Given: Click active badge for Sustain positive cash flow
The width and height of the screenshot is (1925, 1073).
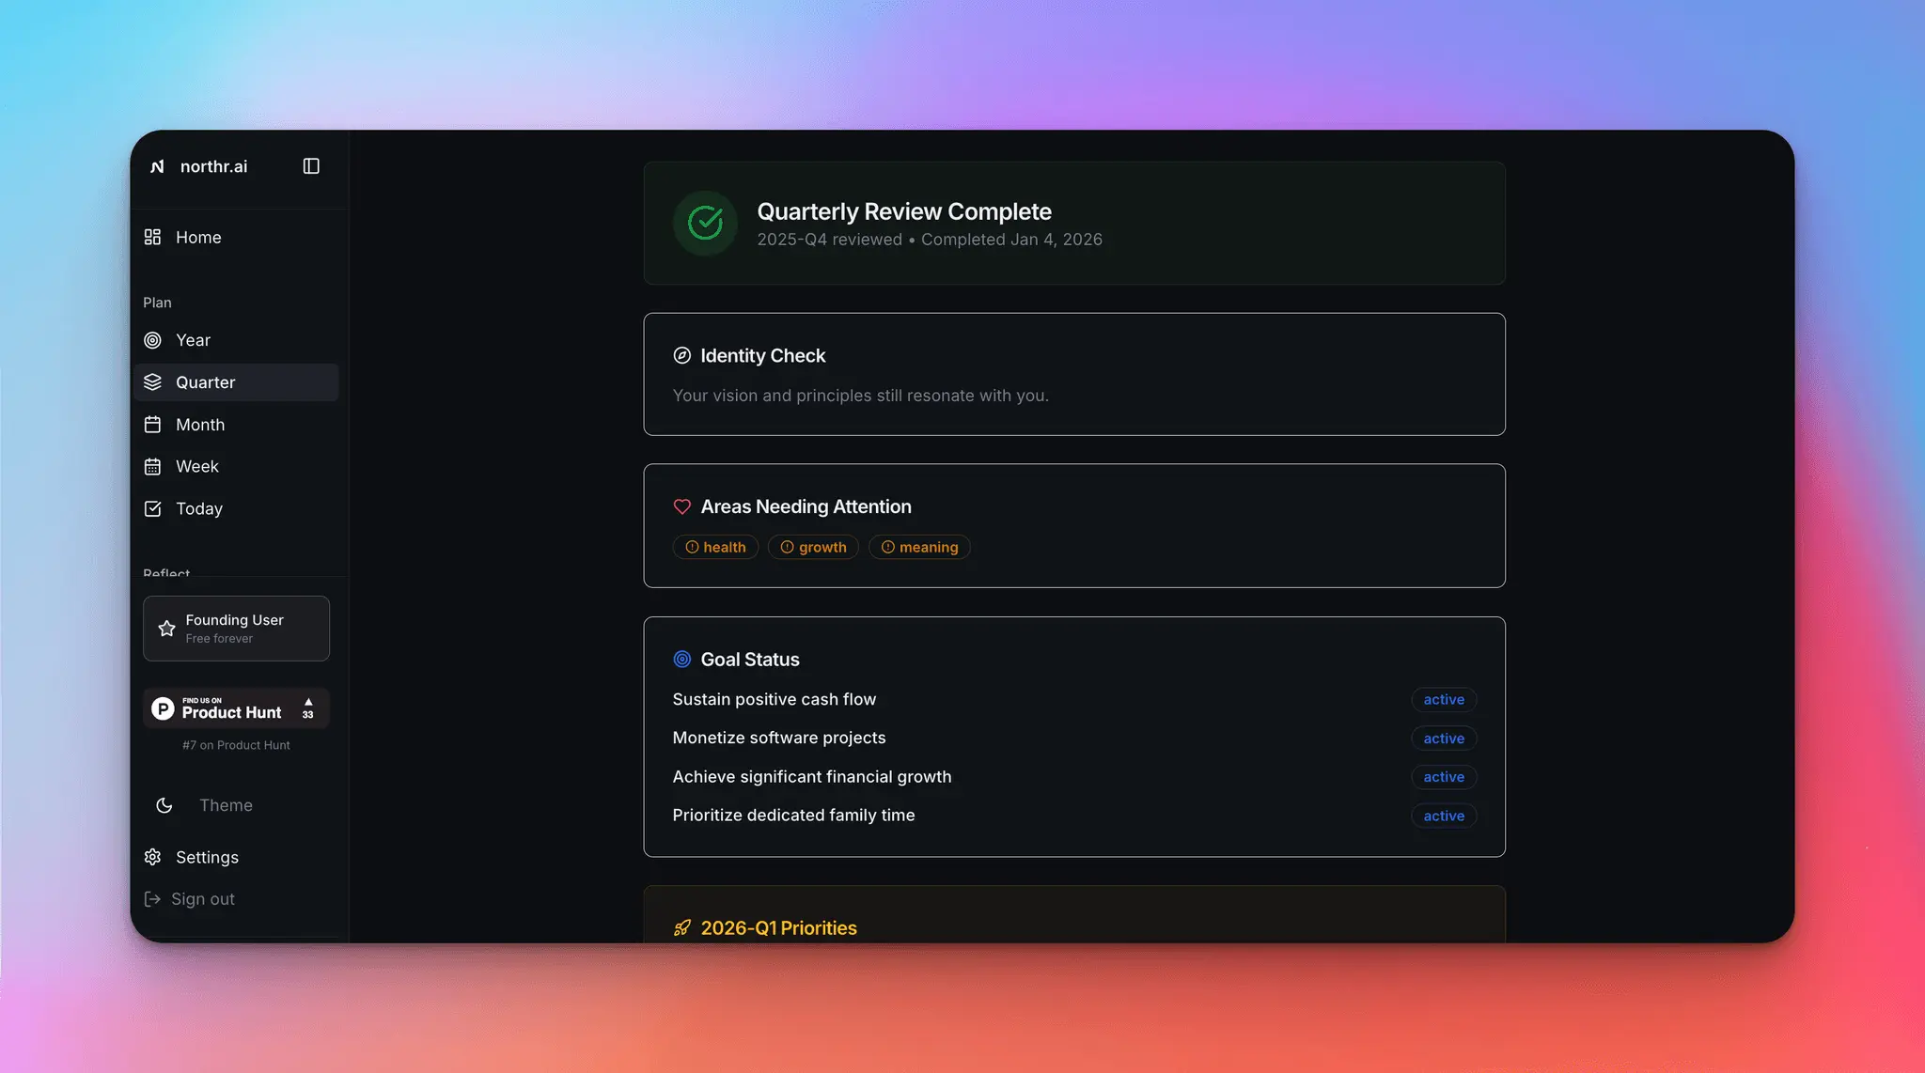Looking at the screenshot, I should pos(1444,700).
